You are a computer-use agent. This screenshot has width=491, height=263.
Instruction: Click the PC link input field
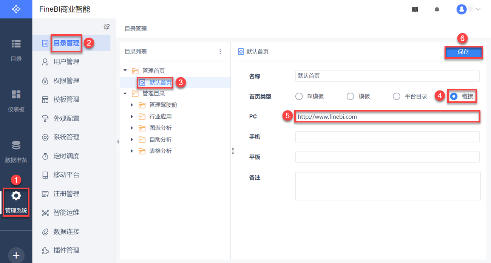(x=387, y=117)
